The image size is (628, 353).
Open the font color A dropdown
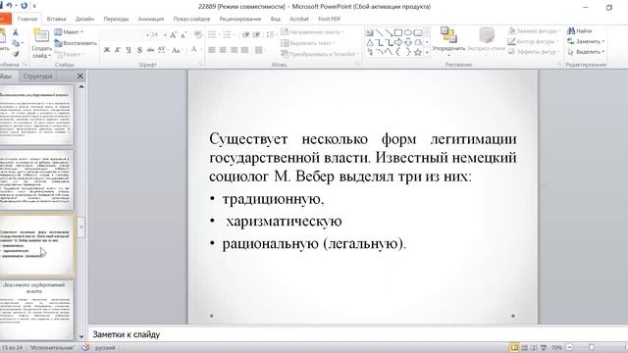pos(195,50)
